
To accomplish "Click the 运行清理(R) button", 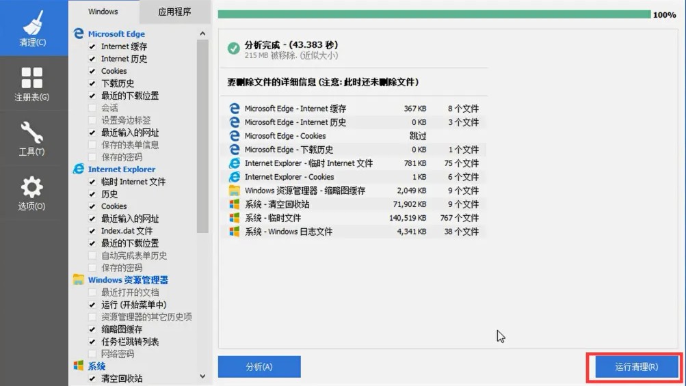I will tap(636, 367).
